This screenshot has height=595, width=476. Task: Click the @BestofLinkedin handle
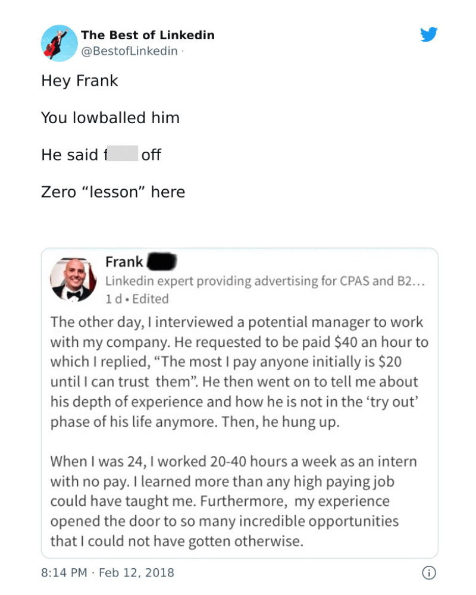tap(129, 51)
